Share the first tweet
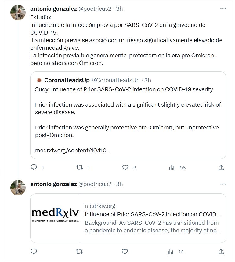The width and height of the screenshot is (235, 262). (x=221, y=167)
